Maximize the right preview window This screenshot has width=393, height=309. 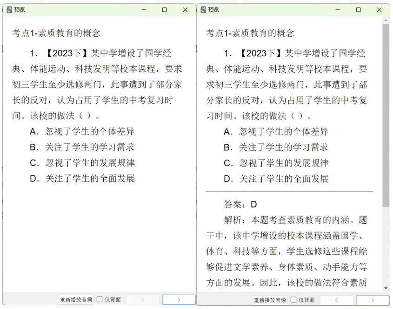(359, 10)
